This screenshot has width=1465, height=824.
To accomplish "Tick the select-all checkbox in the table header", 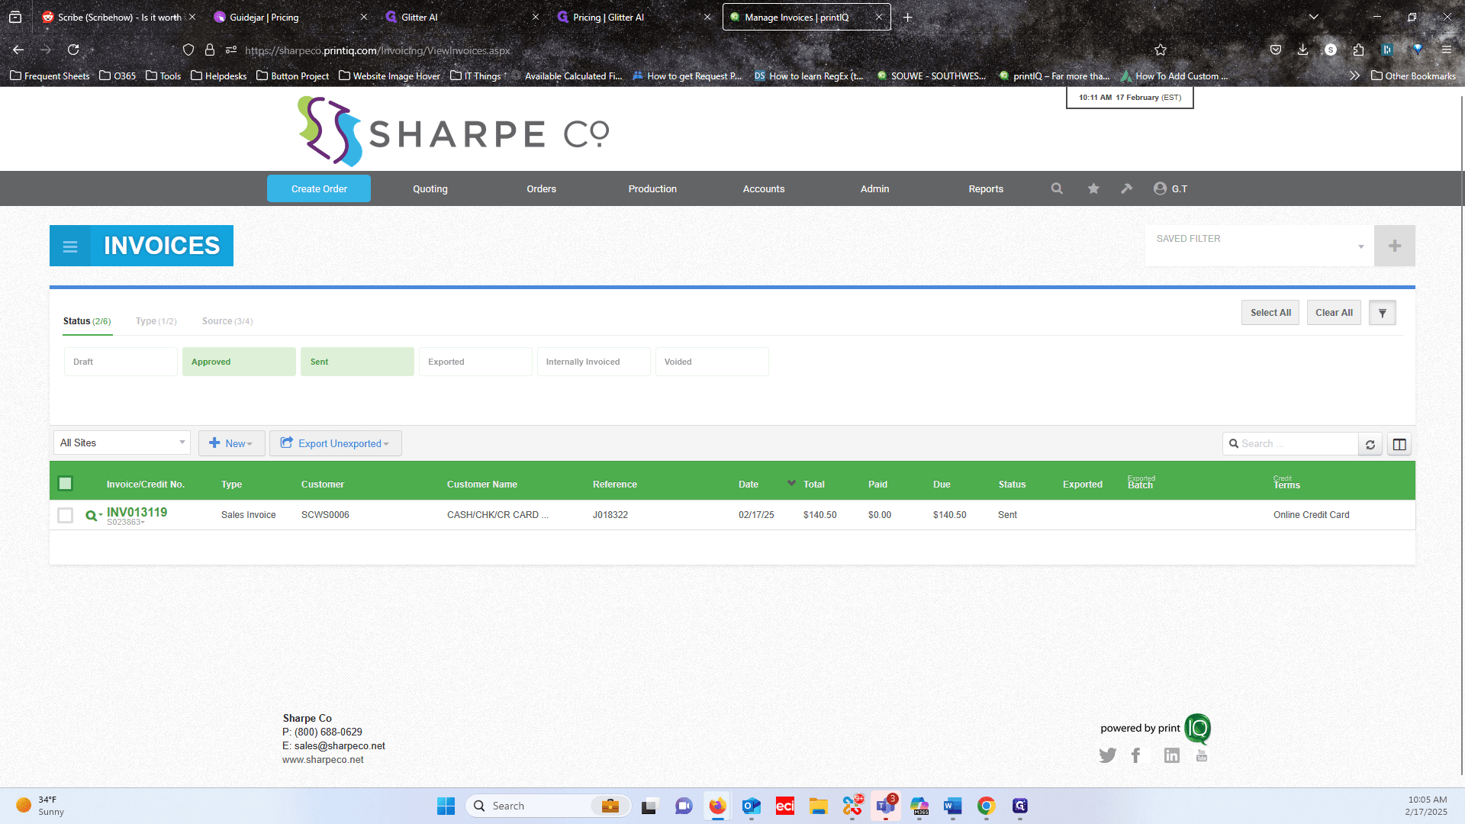I will click(66, 484).
